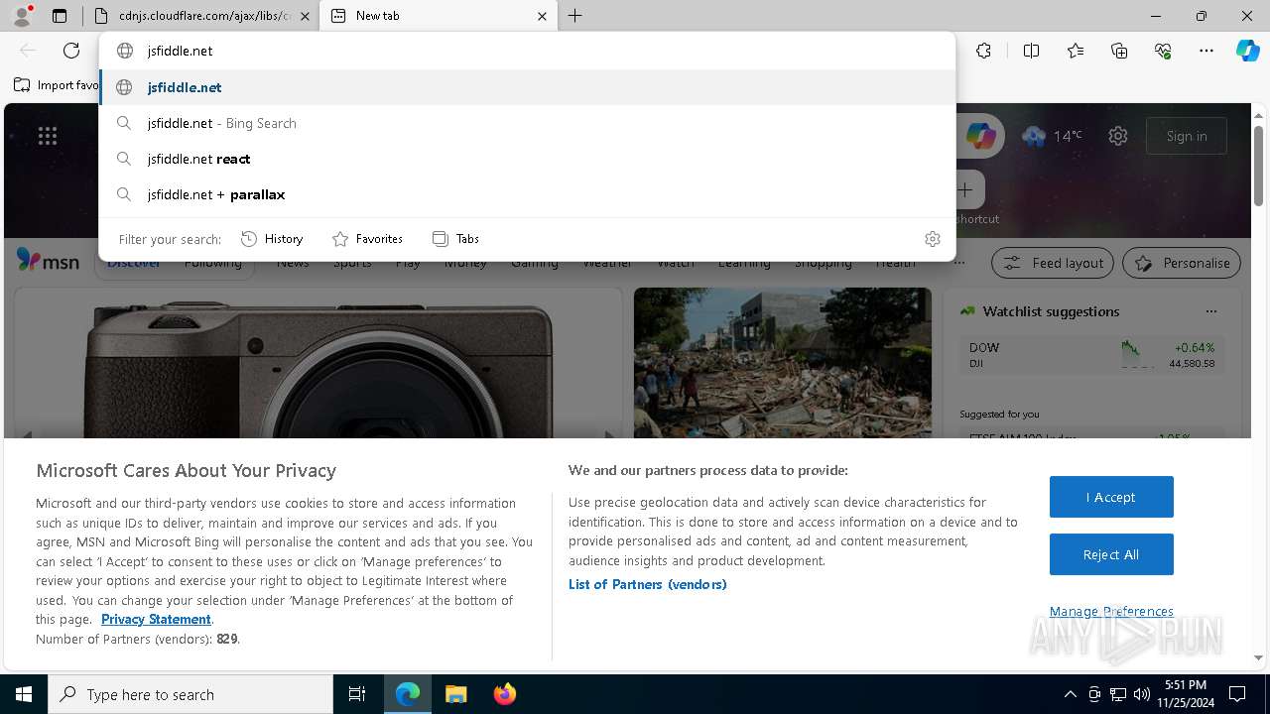Open the MSN app launcher grid
The image size is (1270, 714).
pos(48,136)
